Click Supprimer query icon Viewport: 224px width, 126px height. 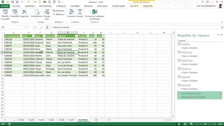(x=24, y=12)
